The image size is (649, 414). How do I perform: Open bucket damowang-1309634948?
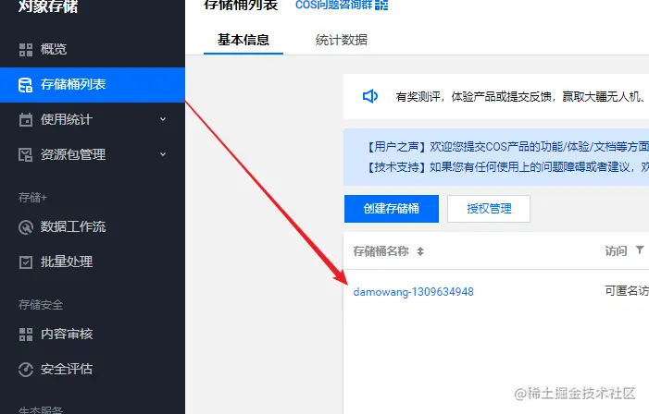point(414,292)
